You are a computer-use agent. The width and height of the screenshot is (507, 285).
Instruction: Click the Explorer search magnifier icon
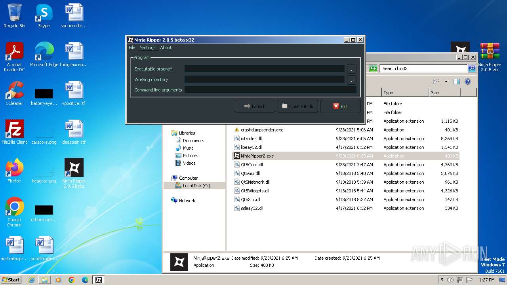[471, 68]
